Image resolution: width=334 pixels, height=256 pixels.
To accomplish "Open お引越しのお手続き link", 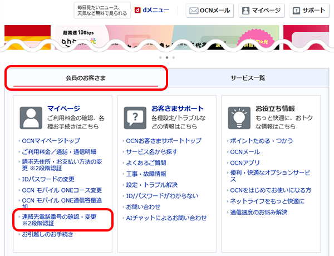I will pyautogui.click(x=47, y=234).
